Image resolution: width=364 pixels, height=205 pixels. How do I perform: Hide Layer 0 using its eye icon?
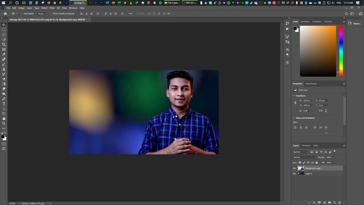(x=295, y=174)
